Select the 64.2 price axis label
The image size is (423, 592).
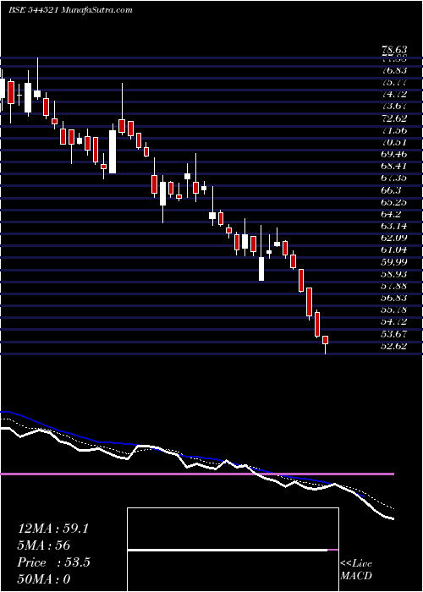(391, 214)
